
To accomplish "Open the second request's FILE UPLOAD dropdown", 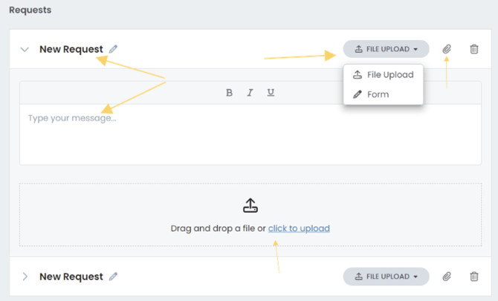I will pos(386,276).
